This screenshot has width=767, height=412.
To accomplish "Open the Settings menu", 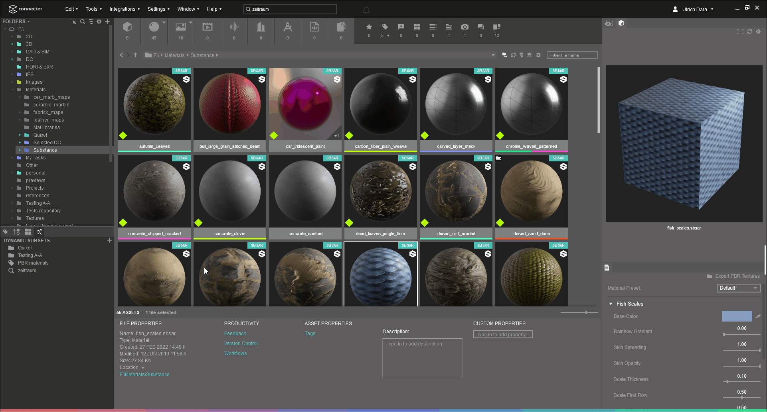I will pos(158,9).
